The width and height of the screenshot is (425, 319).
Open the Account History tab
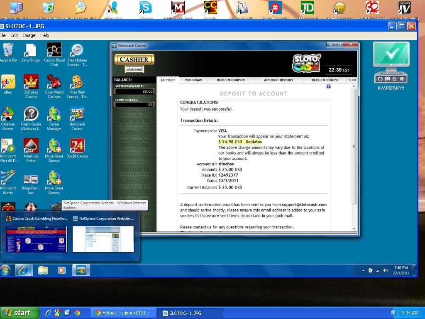(x=278, y=80)
